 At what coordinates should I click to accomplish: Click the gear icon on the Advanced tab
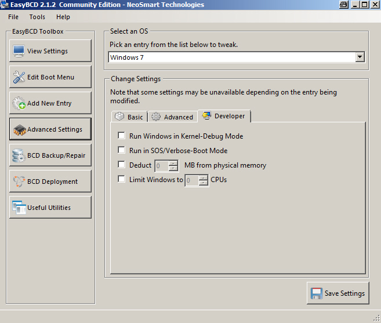(156, 117)
